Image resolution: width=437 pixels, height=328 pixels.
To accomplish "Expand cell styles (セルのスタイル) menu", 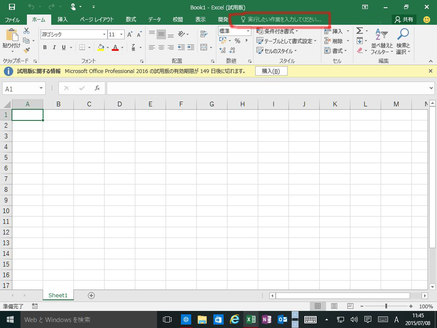I will (x=277, y=51).
